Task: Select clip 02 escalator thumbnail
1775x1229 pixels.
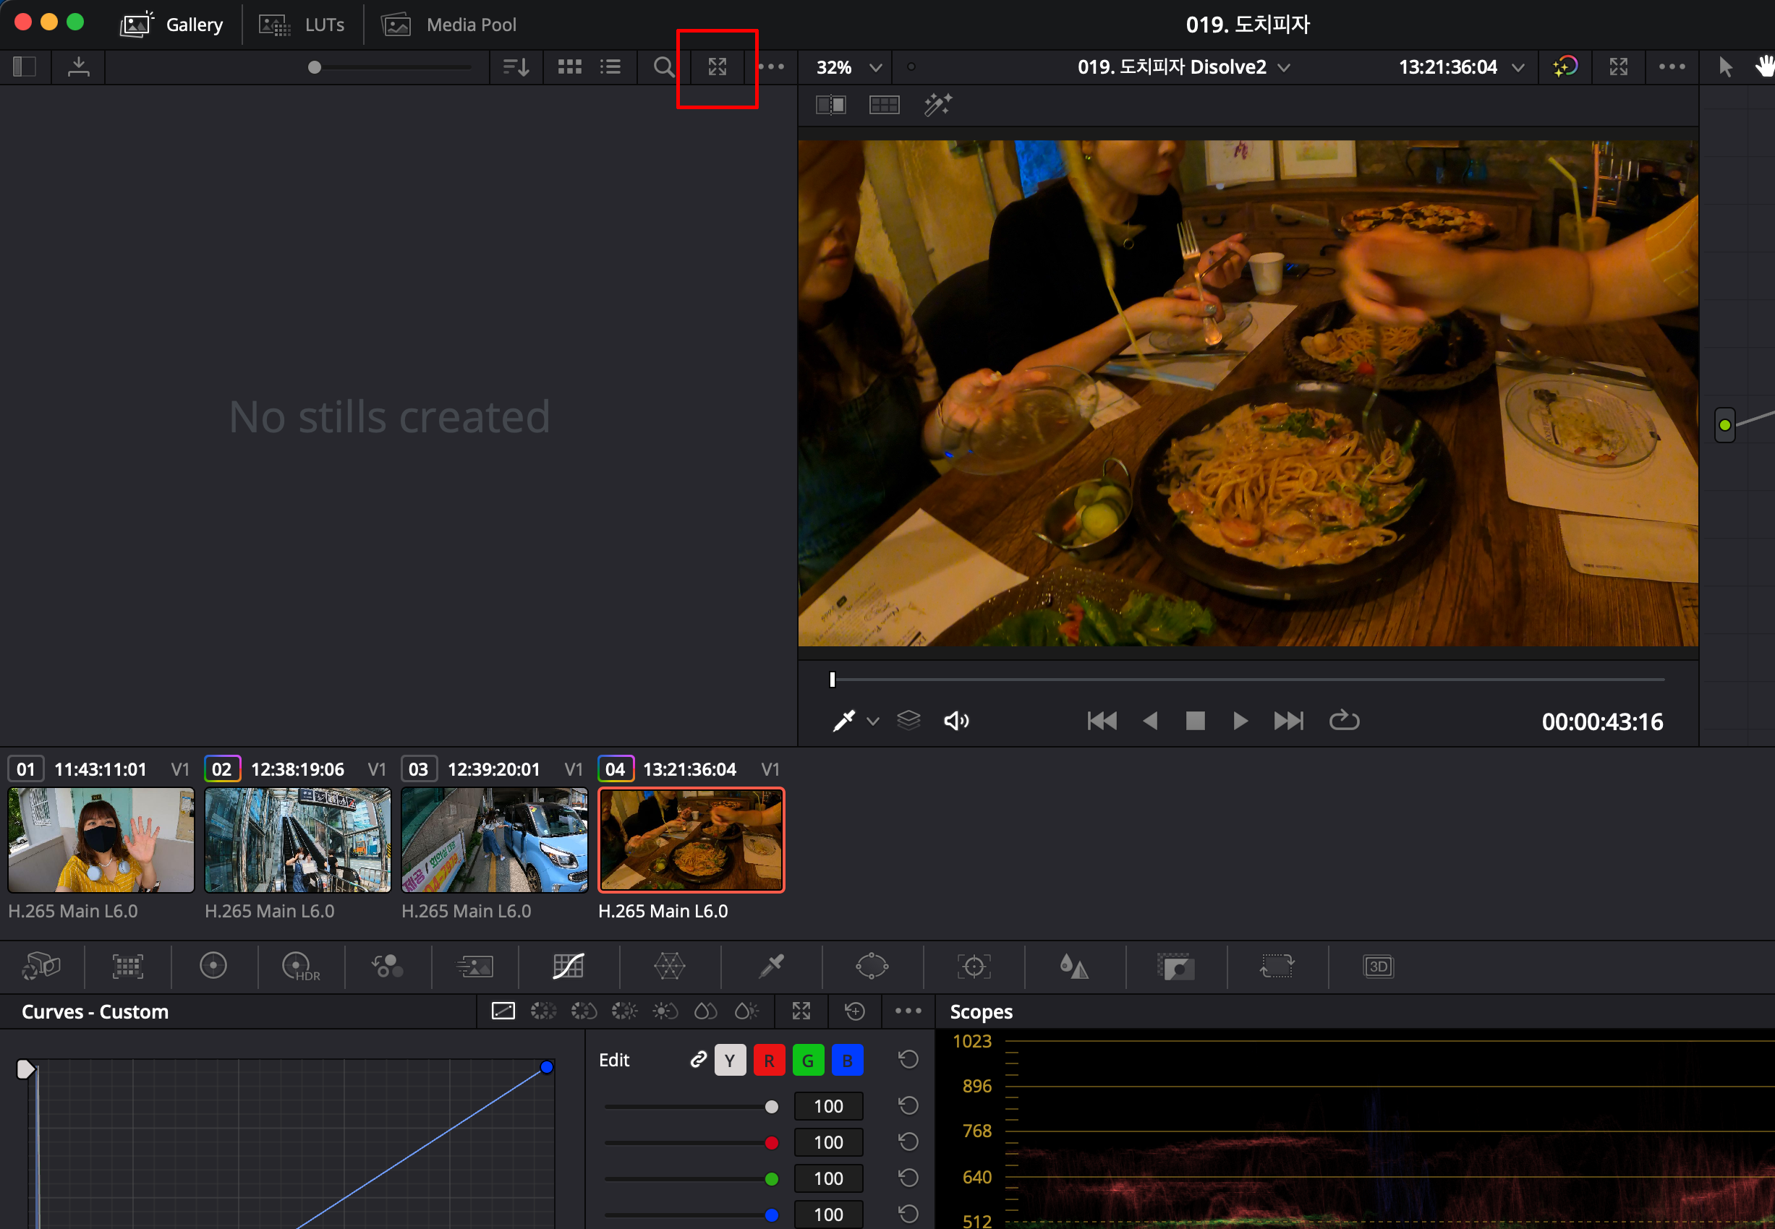Action: [x=297, y=839]
